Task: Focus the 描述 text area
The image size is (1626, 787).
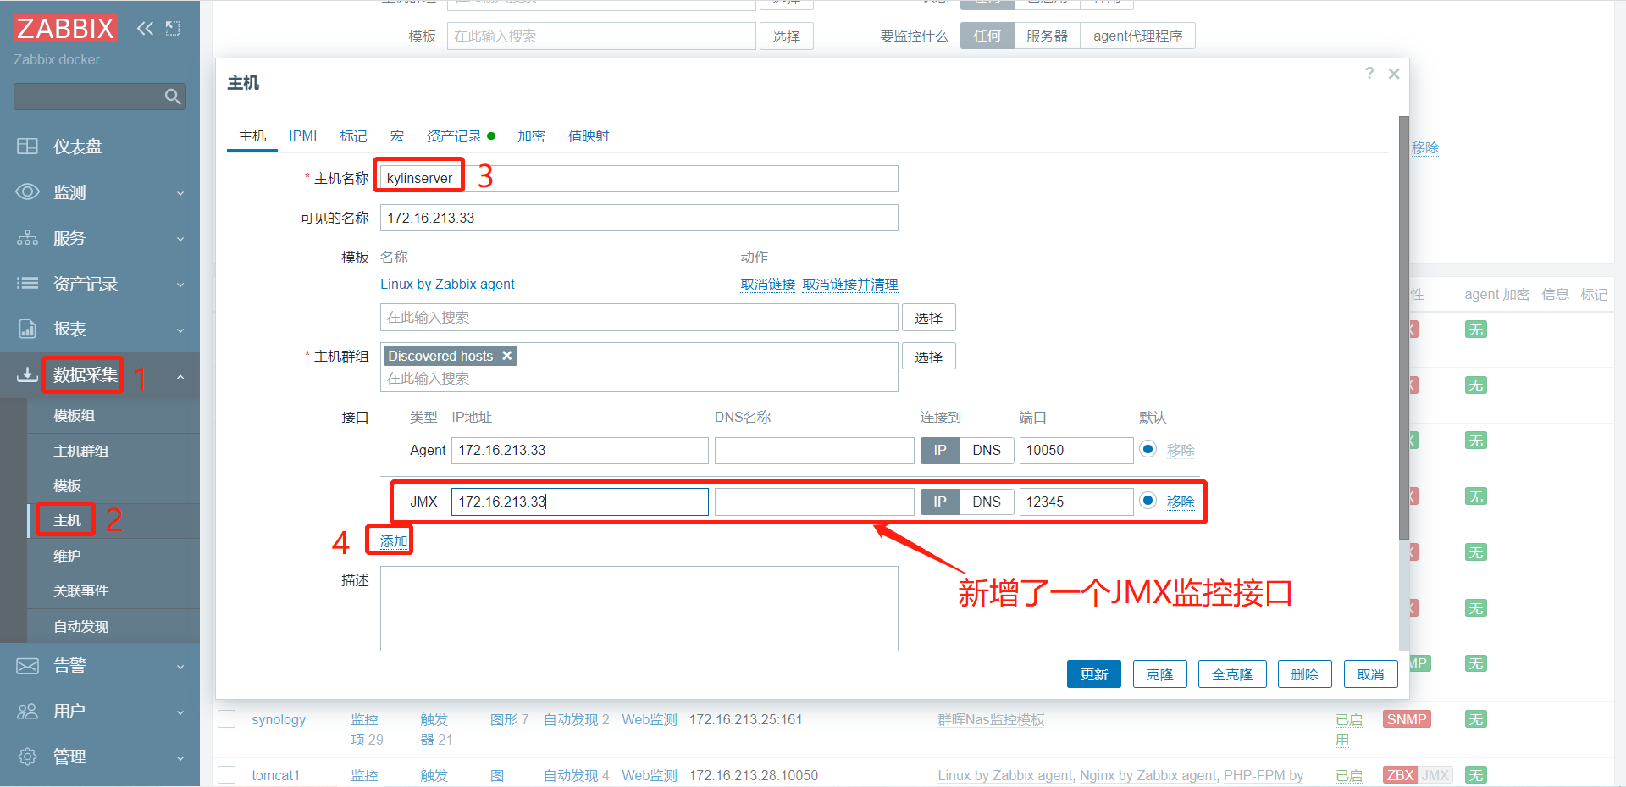Action: click(x=639, y=608)
